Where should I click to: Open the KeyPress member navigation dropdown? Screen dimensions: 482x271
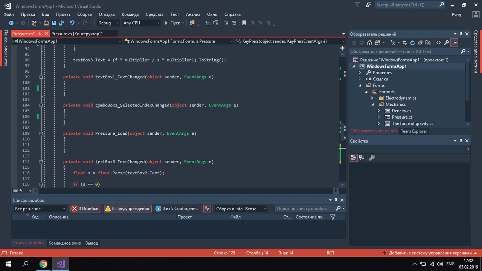point(290,41)
